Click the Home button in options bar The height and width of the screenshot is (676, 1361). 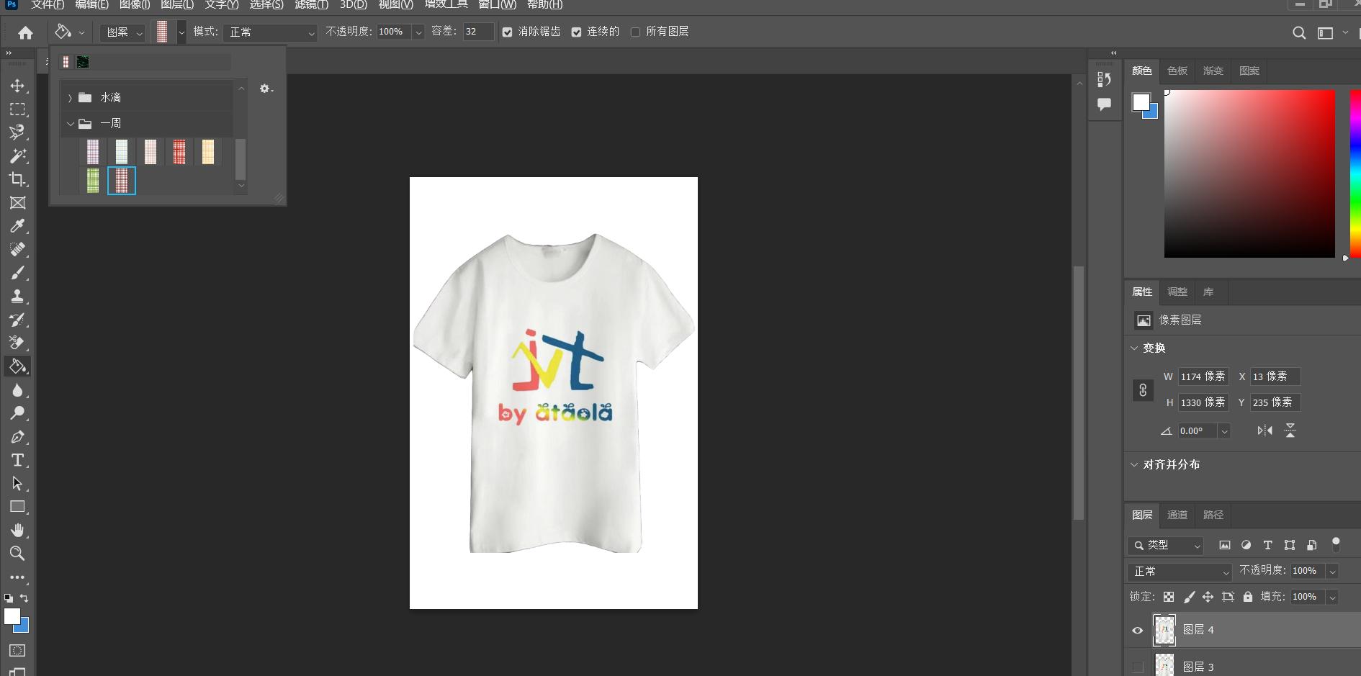(x=25, y=32)
